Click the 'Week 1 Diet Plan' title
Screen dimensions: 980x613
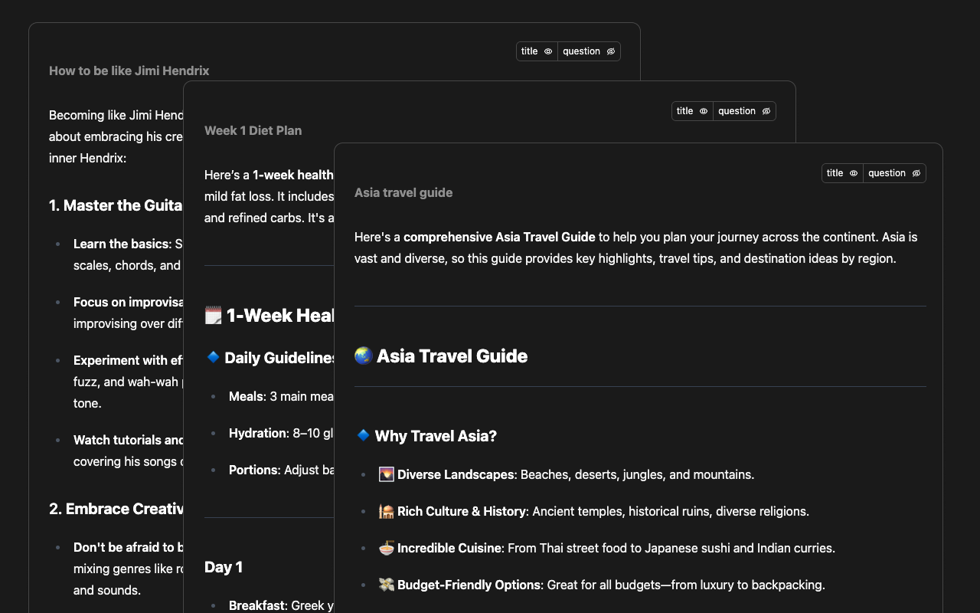pos(253,130)
